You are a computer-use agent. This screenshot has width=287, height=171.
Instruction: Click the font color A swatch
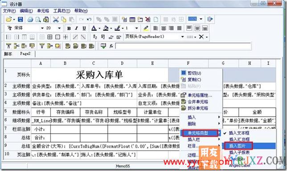click(94, 28)
